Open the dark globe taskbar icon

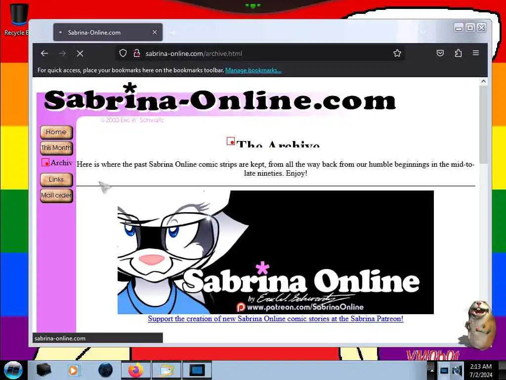[105, 370]
